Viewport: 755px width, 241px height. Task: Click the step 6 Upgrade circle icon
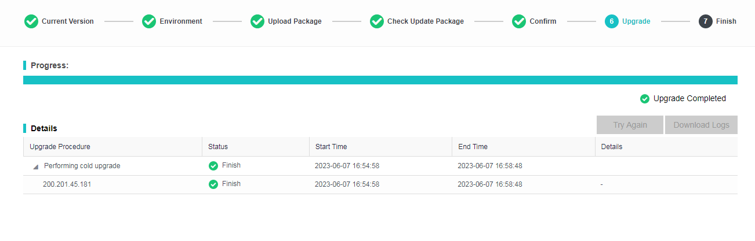point(612,21)
